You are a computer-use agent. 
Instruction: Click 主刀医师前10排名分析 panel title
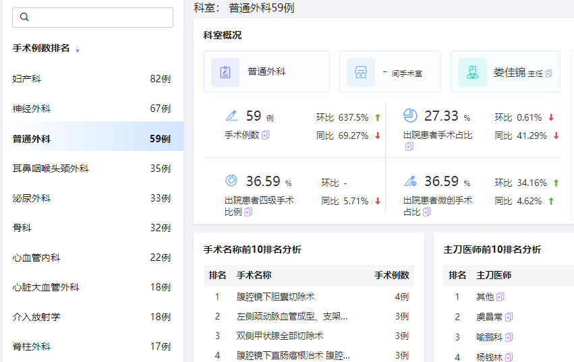coord(492,249)
